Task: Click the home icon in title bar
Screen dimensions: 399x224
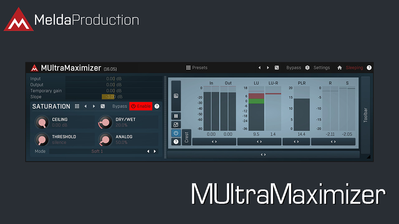Action: 339,68
